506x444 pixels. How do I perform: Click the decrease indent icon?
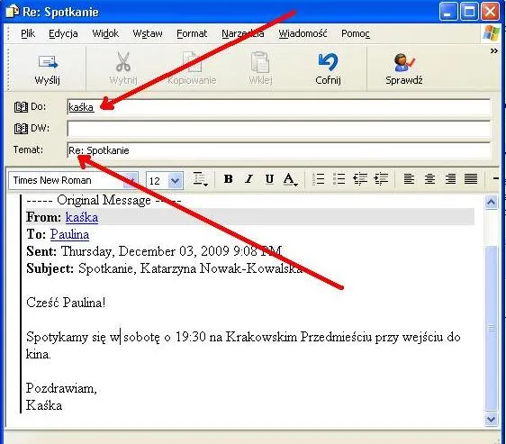click(360, 179)
